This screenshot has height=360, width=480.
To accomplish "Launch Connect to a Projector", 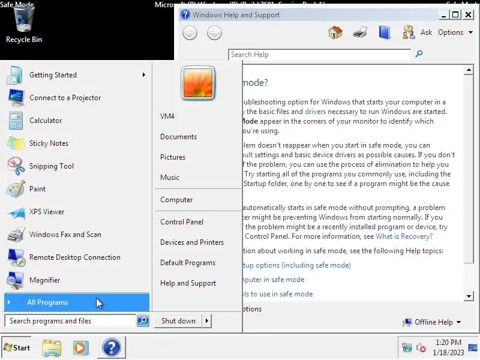I will tap(77, 98).
